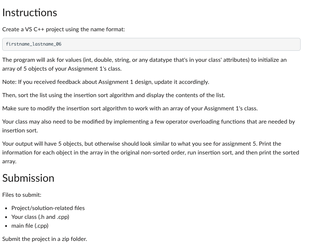Click the word 'insertion sort.' ending the paragraph
Image resolution: width=312 pixels, height=249 pixels.
coord(20,131)
